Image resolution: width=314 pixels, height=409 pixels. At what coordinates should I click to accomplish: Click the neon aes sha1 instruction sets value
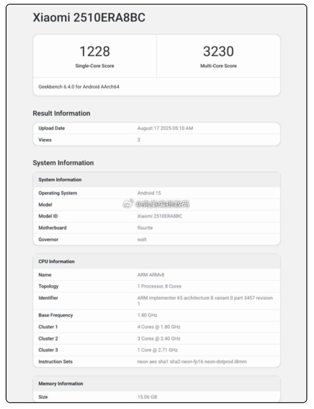[192, 362]
